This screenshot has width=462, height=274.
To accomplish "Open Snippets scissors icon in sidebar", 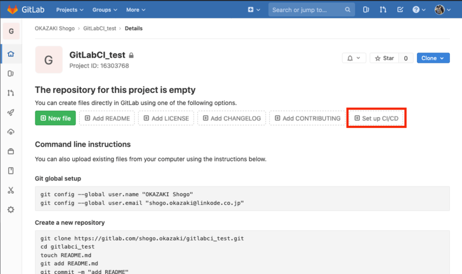I will (10, 190).
